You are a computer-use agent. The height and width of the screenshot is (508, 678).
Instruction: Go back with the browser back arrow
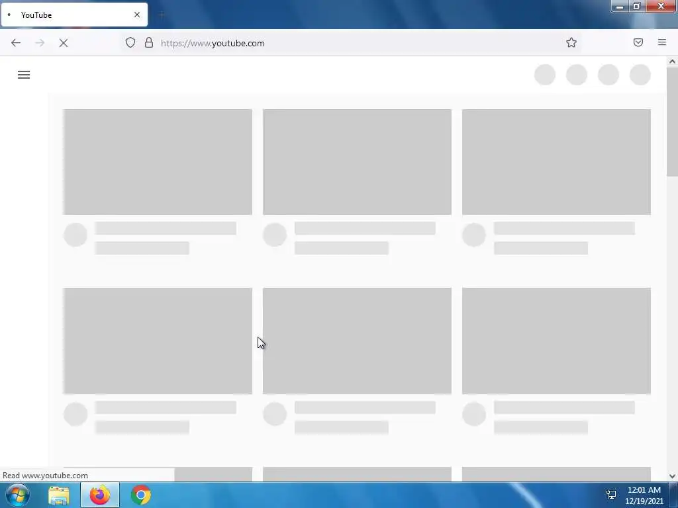point(16,43)
